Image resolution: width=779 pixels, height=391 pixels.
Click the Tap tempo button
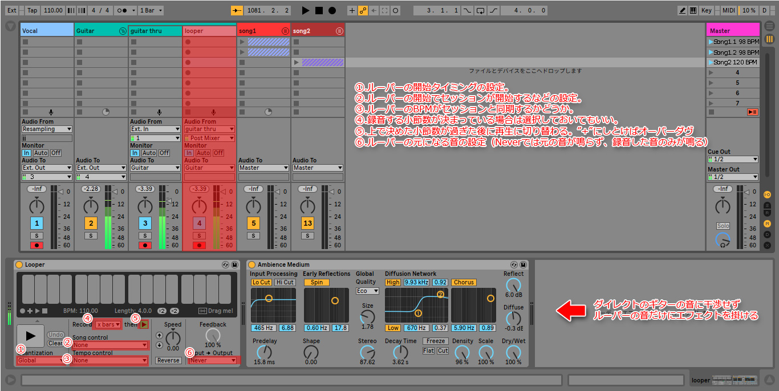coord(32,10)
